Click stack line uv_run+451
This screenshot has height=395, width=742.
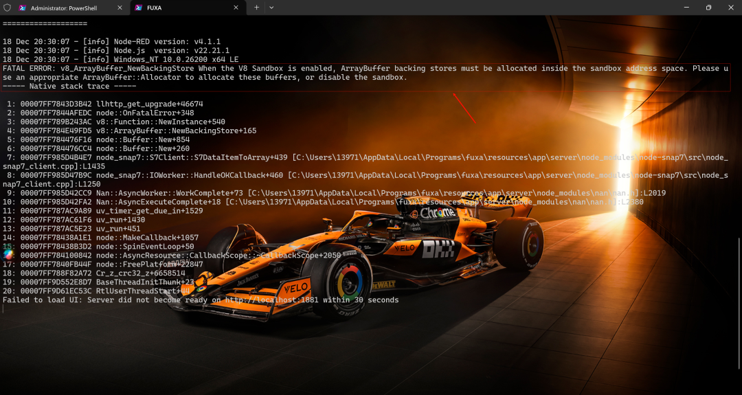(71, 229)
